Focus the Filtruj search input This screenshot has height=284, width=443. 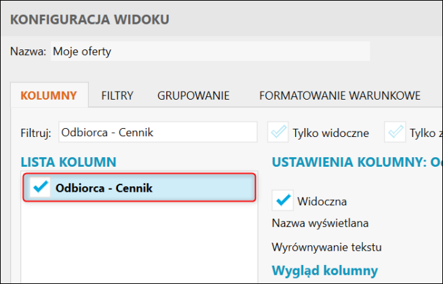click(157, 132)
